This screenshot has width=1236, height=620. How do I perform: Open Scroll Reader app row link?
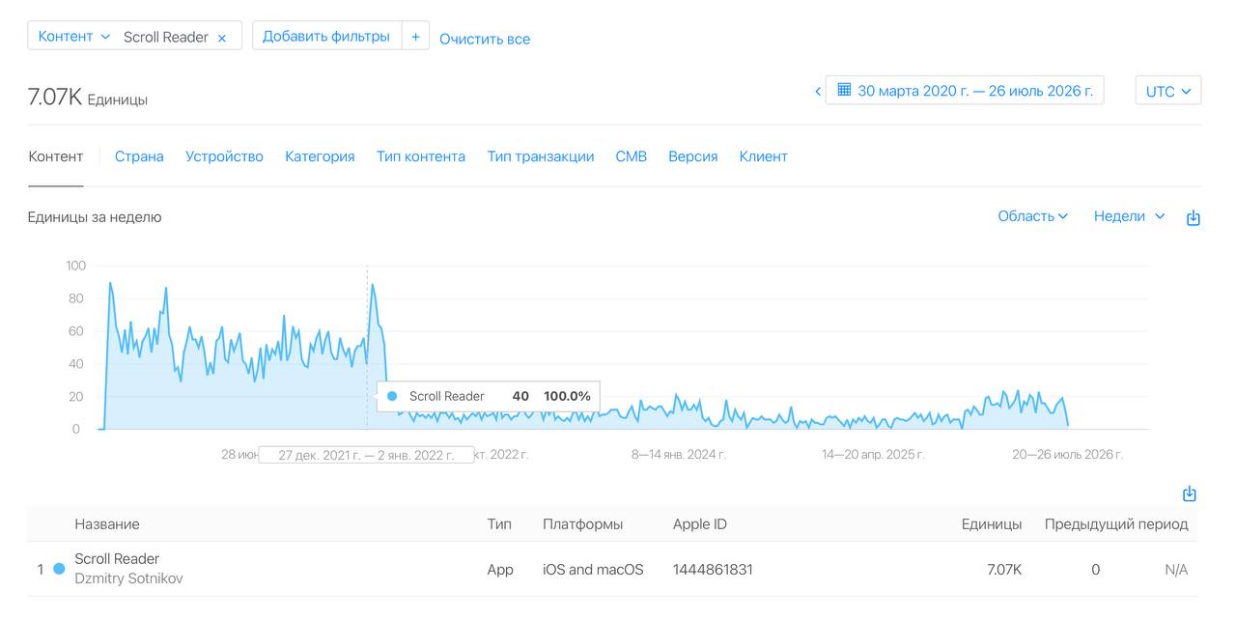(x=117, y=558)
